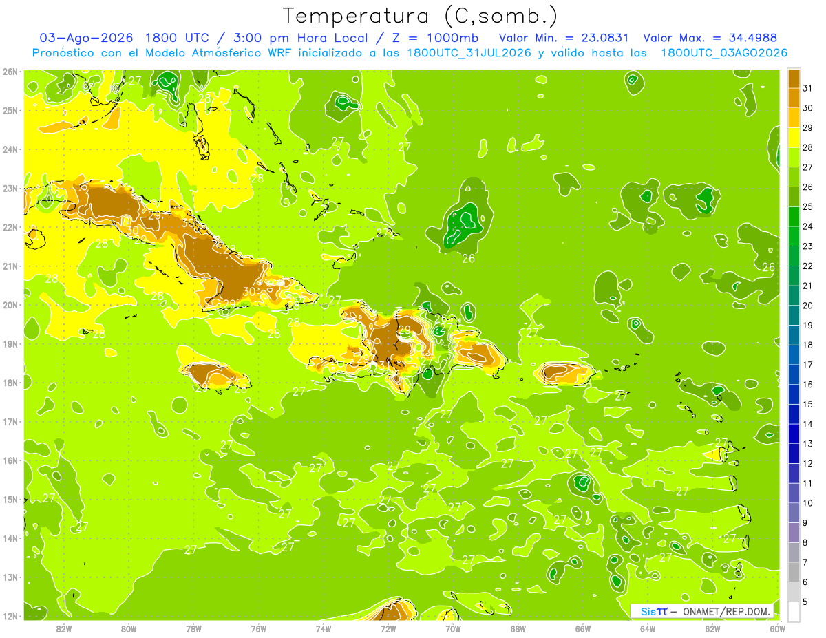Click the "70W" longitude axis label
Viewport: 826px width, 638px height.
point(453,628)
